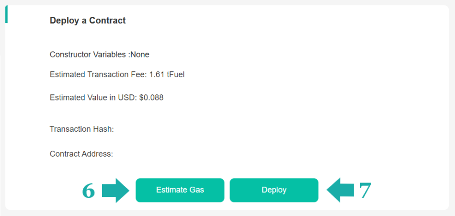Viewport: 455px width, 216px height.
Task: Click the Deploy a Contract heading
Action: click(x=88, y=21)
